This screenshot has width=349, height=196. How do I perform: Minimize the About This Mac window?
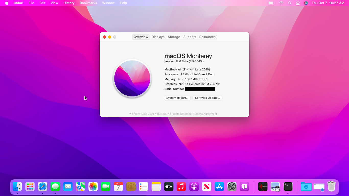[110, 37]
